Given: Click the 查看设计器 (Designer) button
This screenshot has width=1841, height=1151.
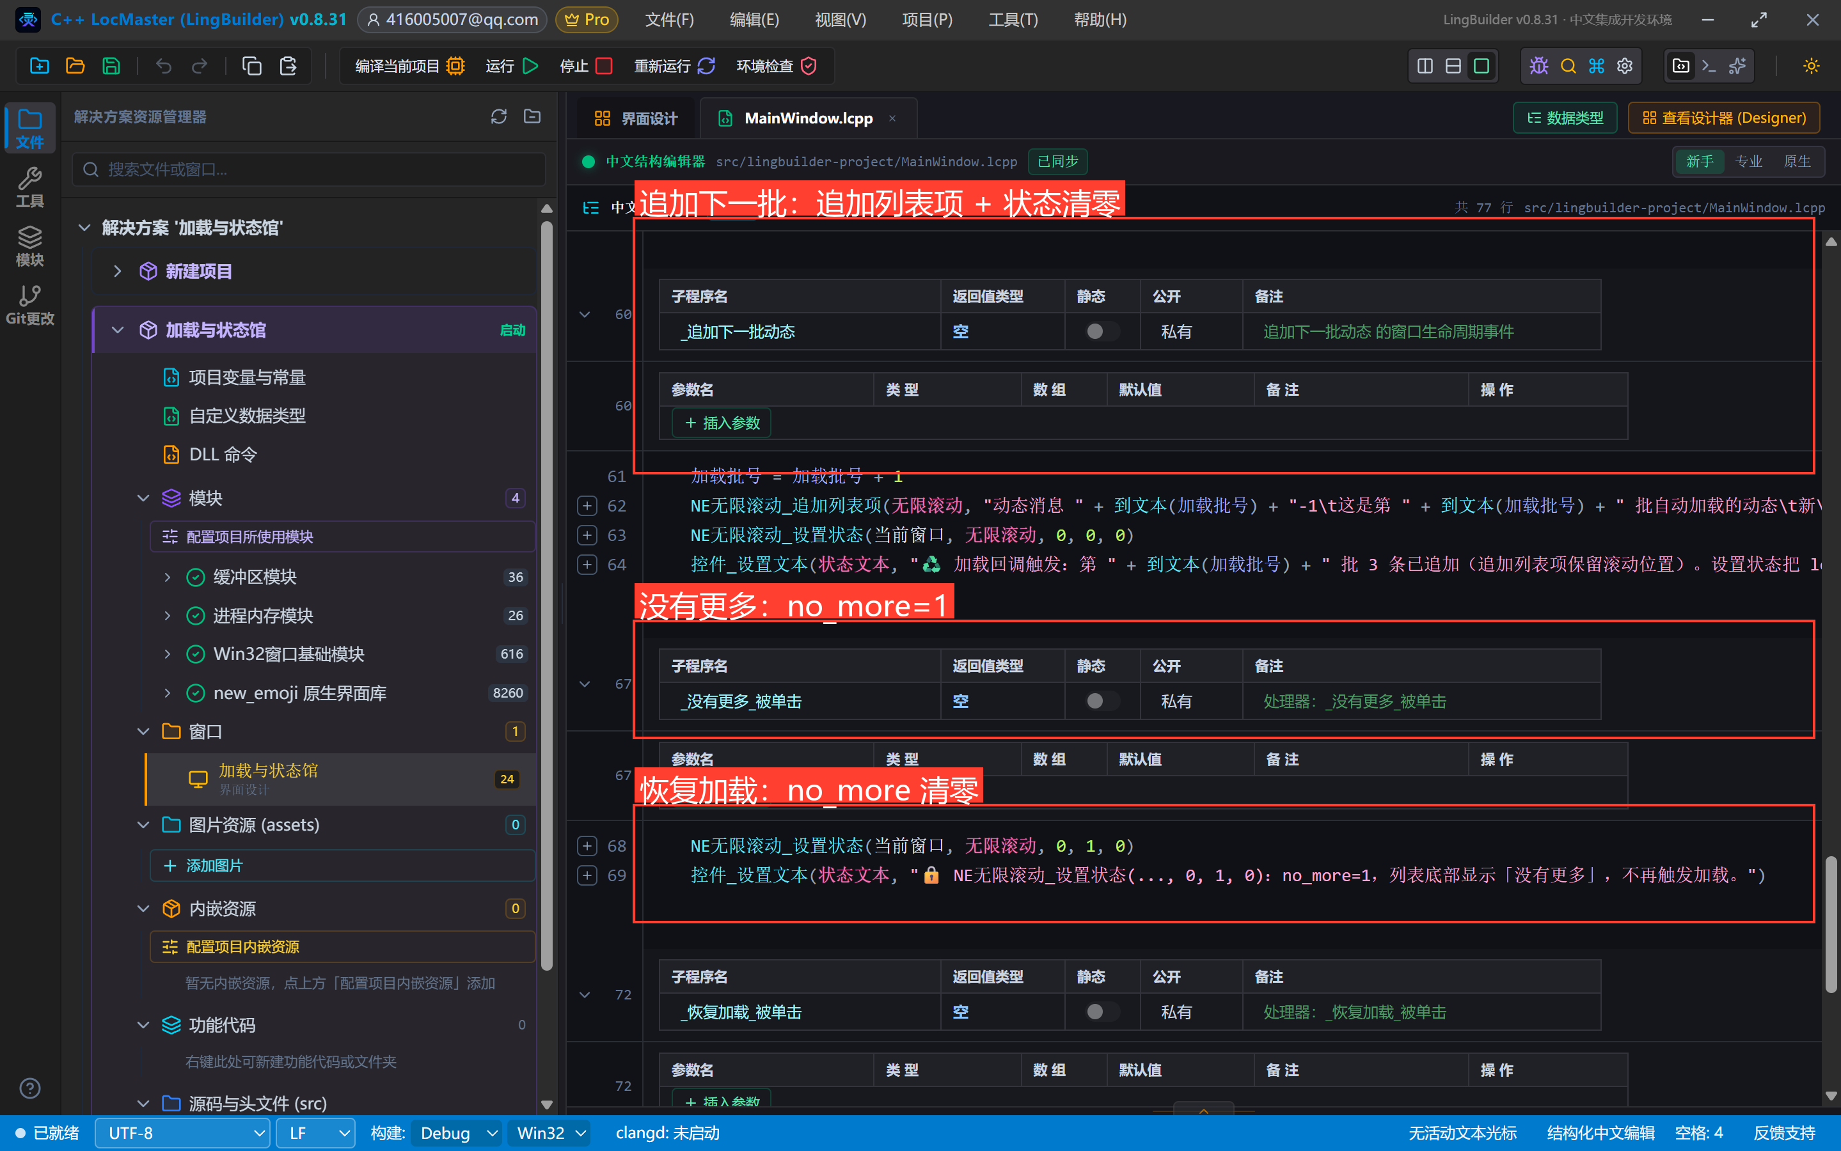Looking at the screenshot, I should (1724, 118).
